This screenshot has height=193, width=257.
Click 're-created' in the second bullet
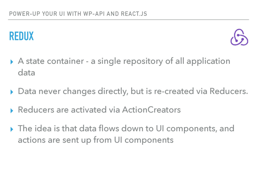point(174,91)
